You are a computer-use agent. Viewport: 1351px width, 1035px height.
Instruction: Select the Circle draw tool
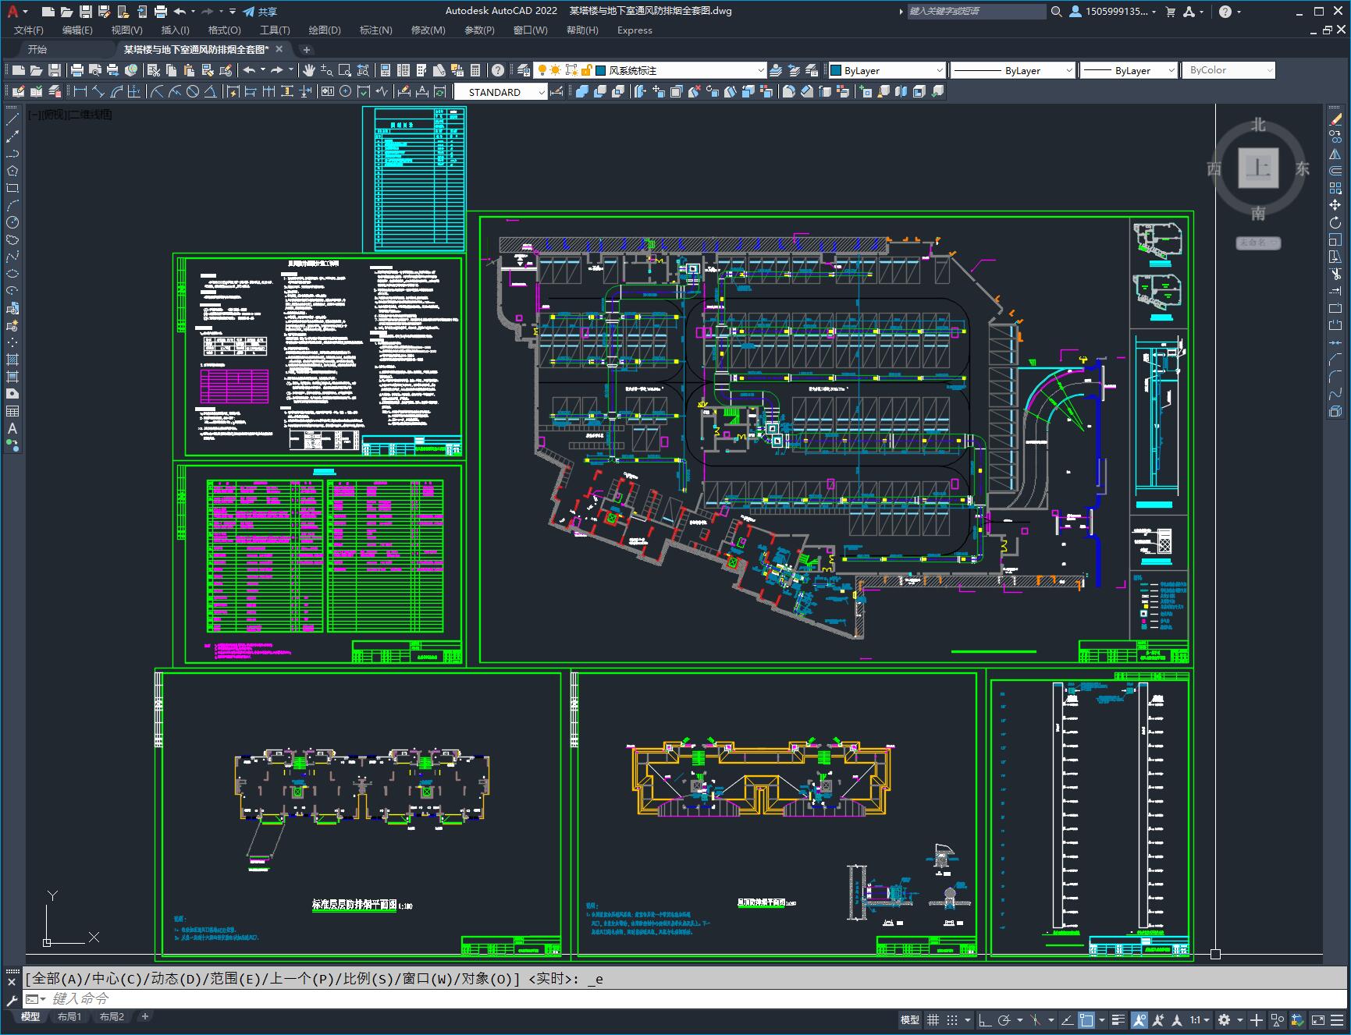tap(12, 222)
